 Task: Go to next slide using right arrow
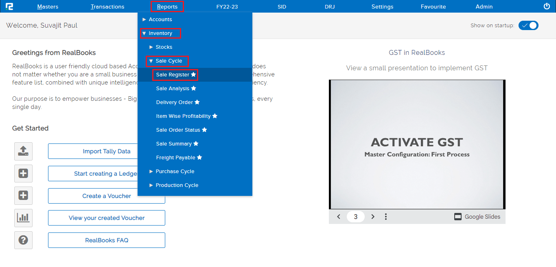click(373, 217)
